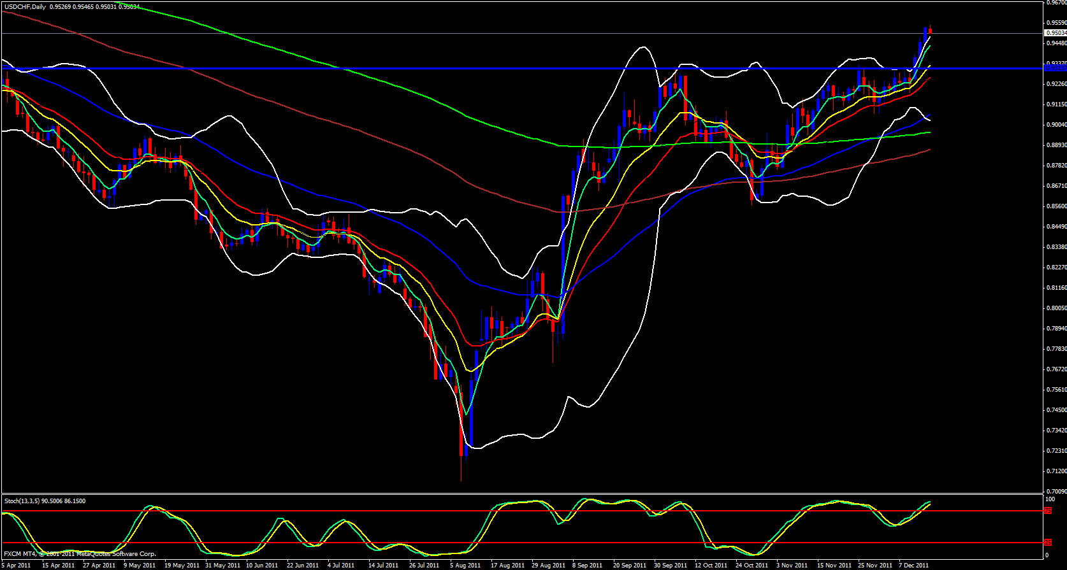Click the blue 0.93137 horizontal line price tag
The width and height of the screenshot is (1067, 570).
tap(1055, 68)
